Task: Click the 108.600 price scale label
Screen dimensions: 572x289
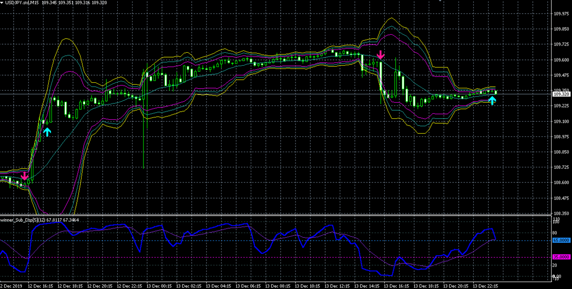Action: (562, 183)
